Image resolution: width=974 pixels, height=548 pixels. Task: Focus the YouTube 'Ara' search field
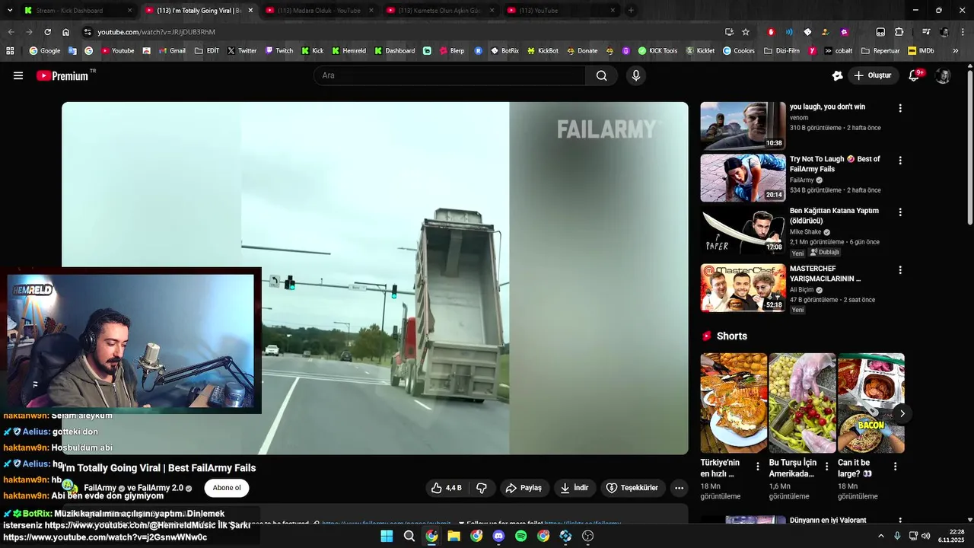pos(450,75)
